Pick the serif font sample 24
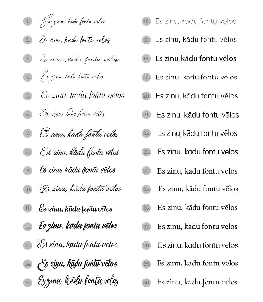Image resolution: width=263 pixels, height=302 pixels. 197,171
